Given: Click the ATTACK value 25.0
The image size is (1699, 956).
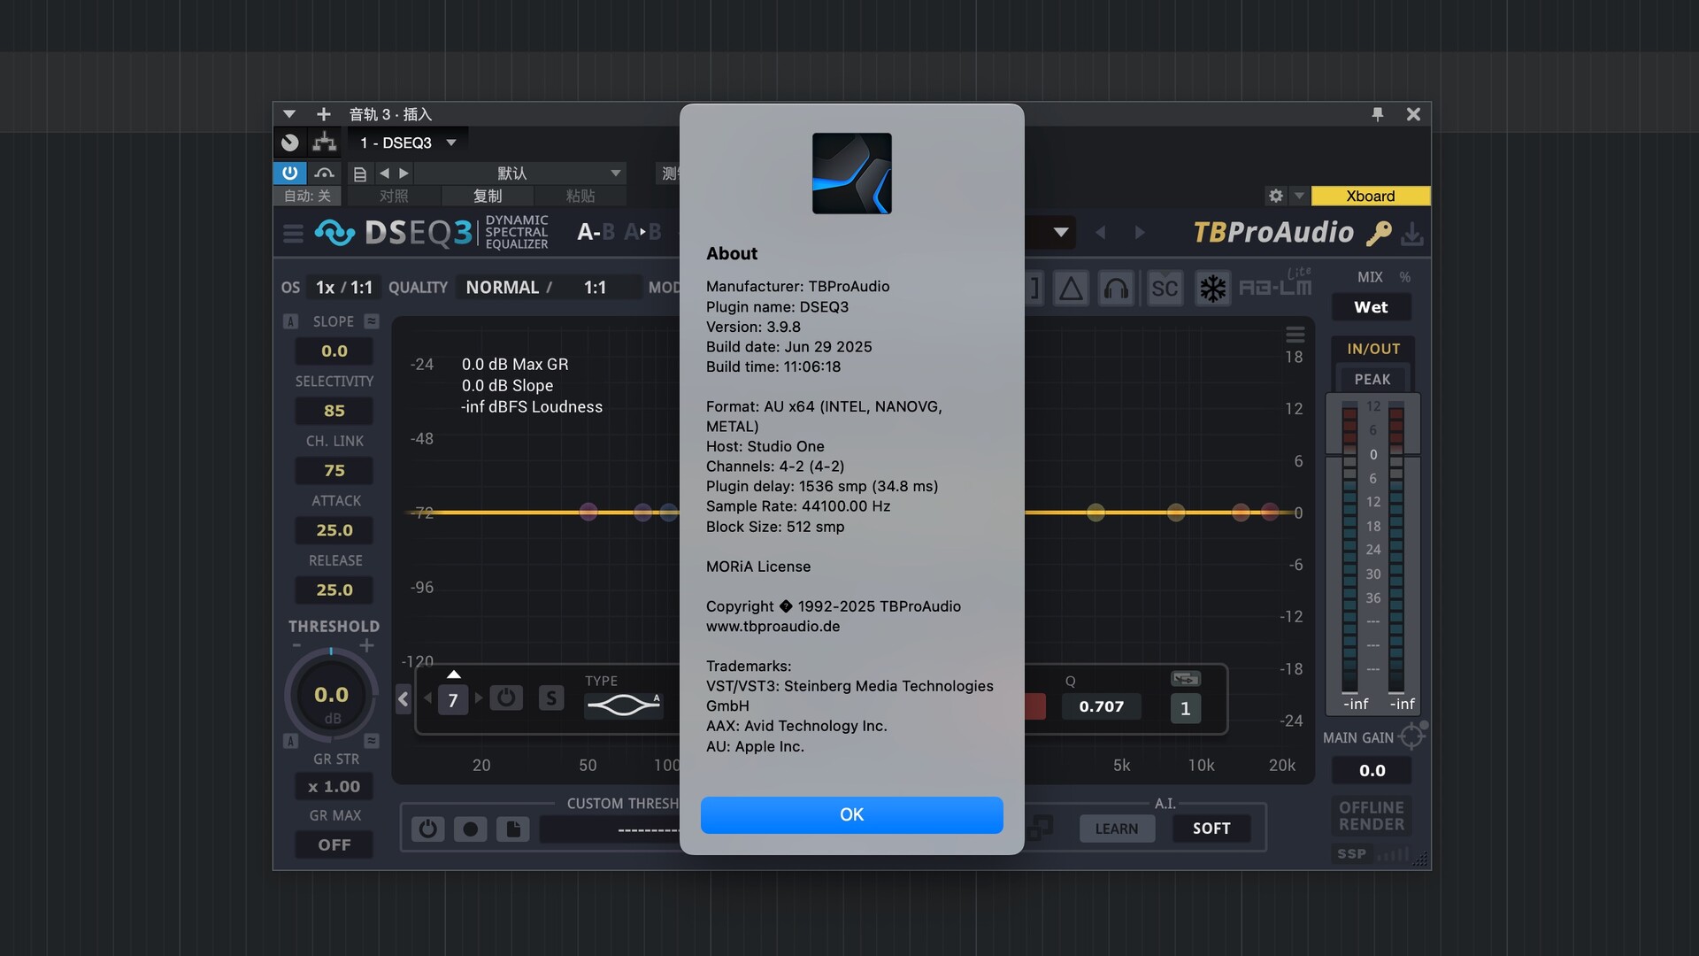Looking at the screenshot, I should point(334,530).
